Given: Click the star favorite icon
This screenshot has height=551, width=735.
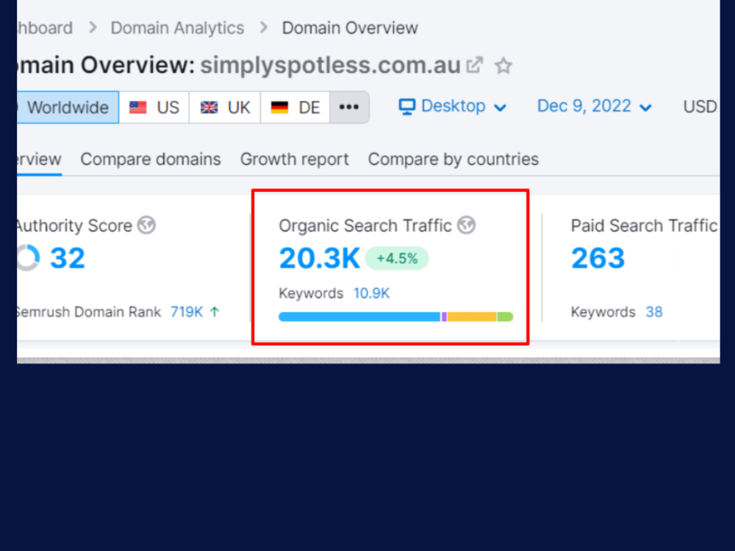Looking at the screenshot, I should pos(503,65).
